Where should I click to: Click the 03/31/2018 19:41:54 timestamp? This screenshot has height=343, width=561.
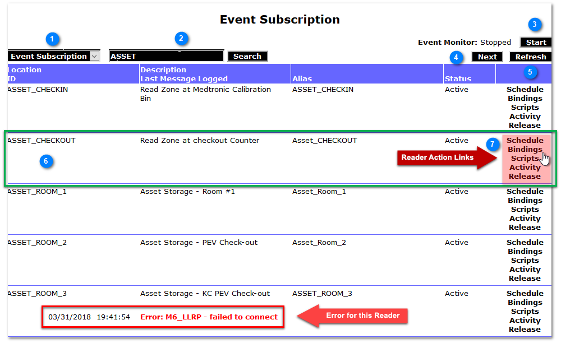pyautogui.click(x=89, y=317)
